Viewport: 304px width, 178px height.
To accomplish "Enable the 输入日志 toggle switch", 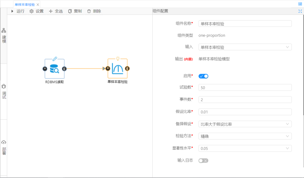I will pyautogui.click(x=203, y=161).
